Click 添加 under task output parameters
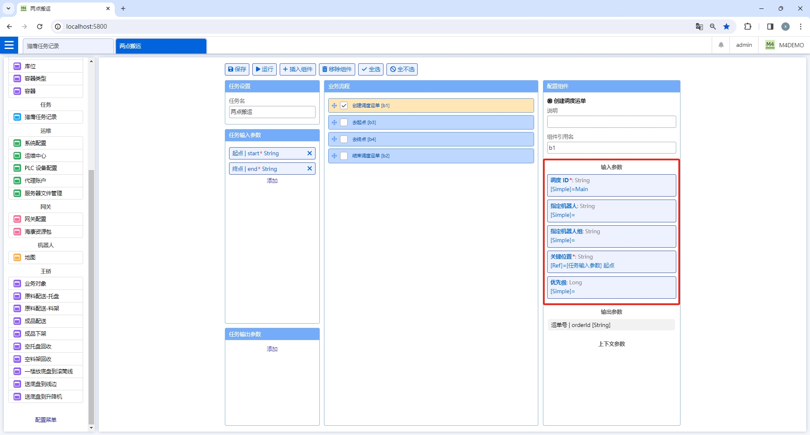Screen dimensions: 810x435 point(272,349)
